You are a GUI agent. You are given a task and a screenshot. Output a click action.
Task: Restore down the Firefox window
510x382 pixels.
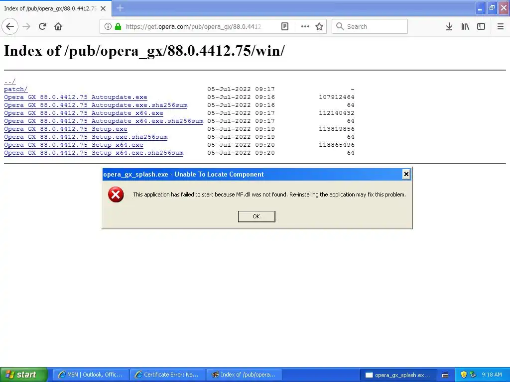click(x=492, y=8)
